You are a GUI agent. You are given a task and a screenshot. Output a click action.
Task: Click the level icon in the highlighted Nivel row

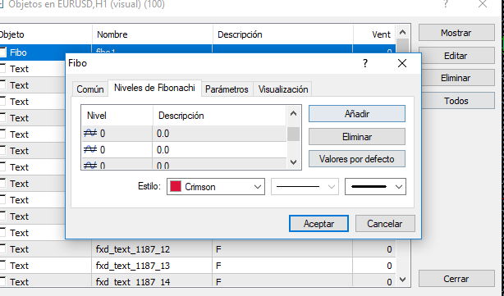click(90, 133)
